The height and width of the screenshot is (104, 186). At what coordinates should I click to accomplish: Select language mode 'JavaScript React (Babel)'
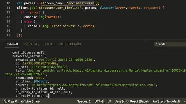132,101
